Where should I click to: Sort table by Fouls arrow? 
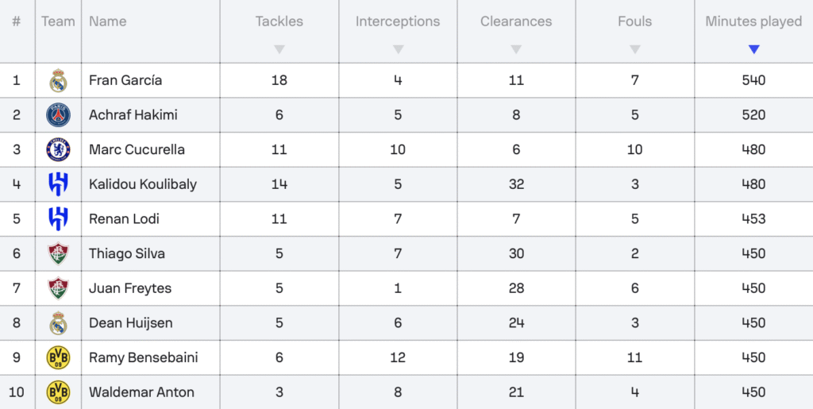point(635,50)
